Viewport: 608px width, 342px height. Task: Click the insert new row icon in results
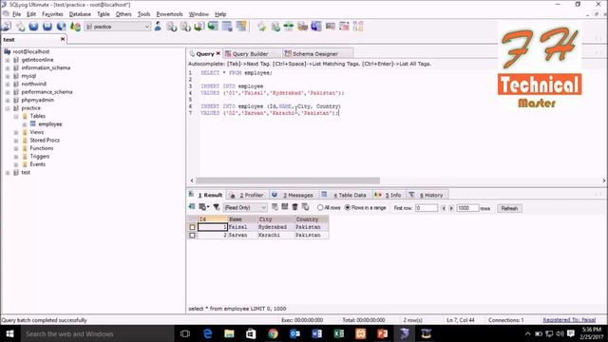tap(275, 207)
